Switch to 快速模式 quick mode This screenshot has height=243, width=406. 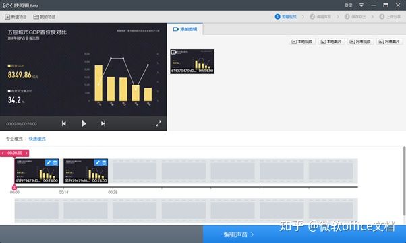click(x=37, y=139)
